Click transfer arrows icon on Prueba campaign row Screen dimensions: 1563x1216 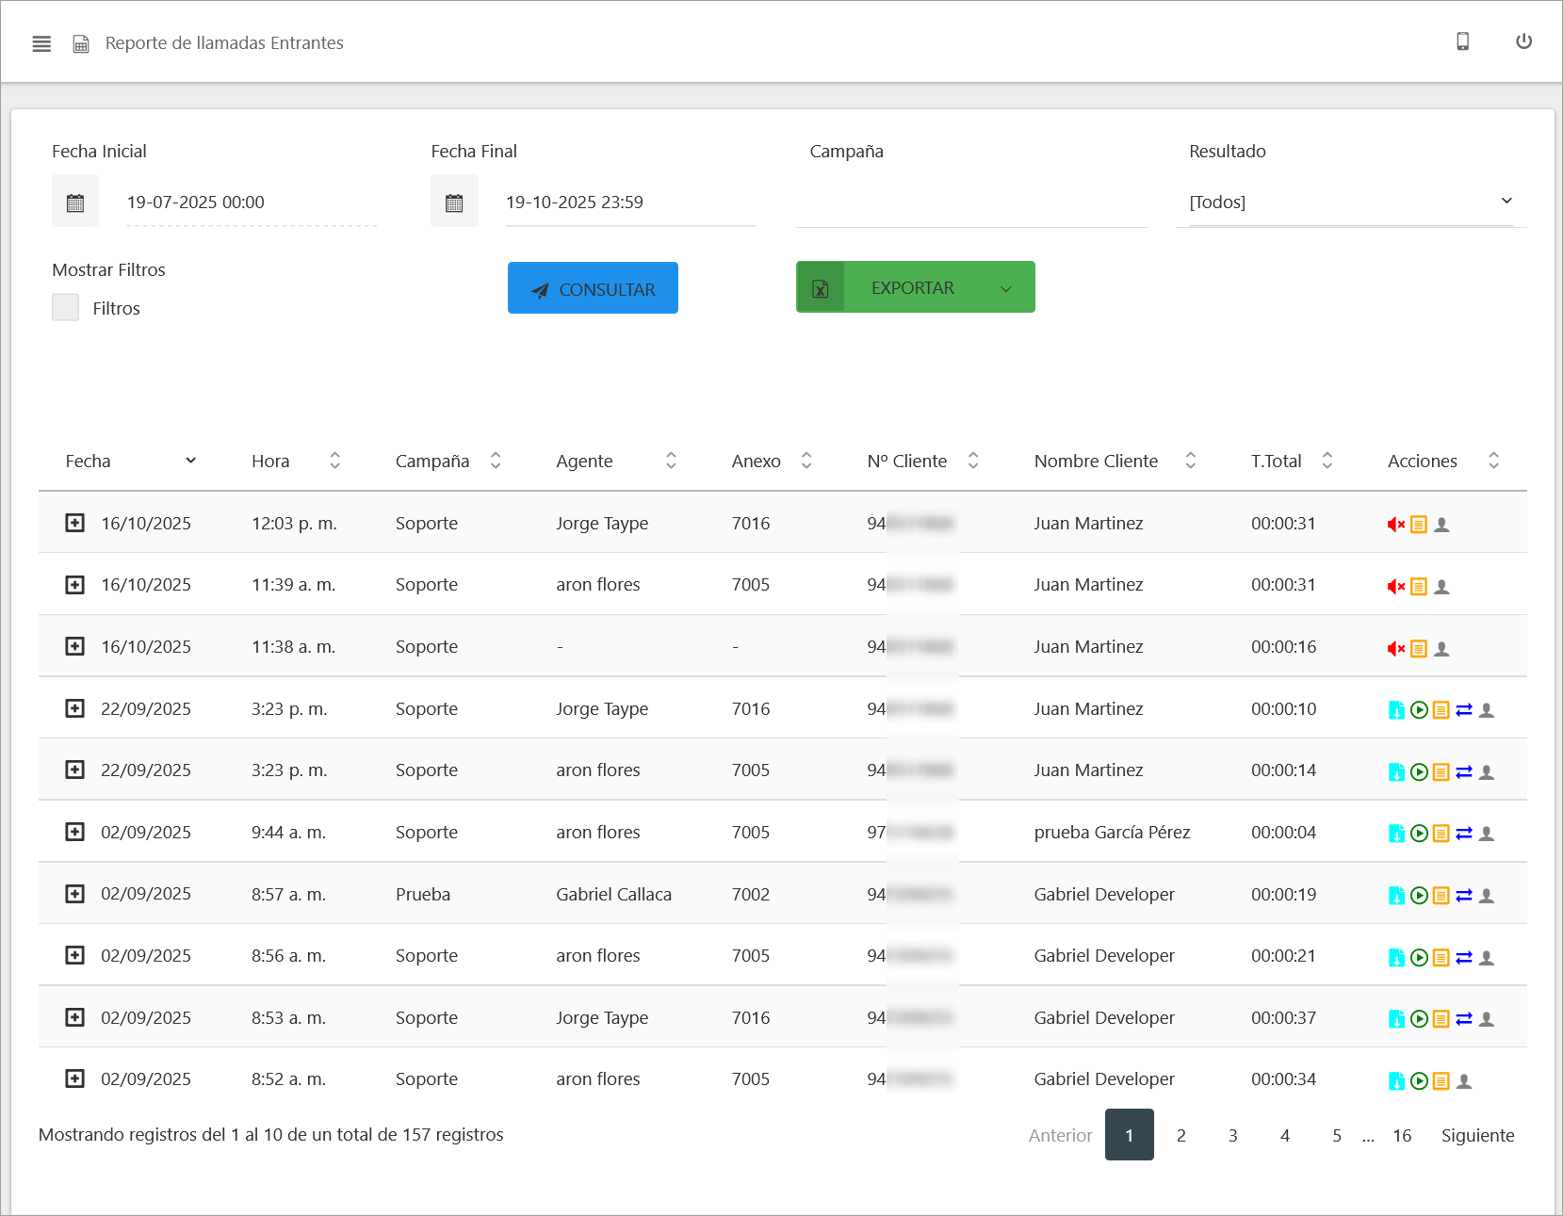tap(1464, 896)
